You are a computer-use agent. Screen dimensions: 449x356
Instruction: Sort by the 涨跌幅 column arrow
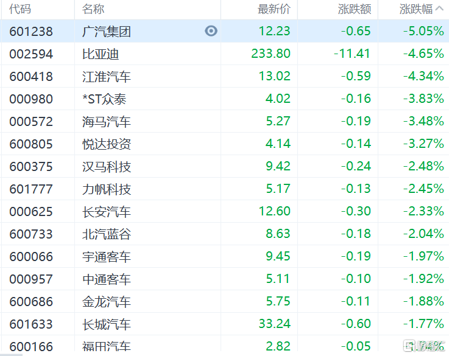(x=439, y=9)
